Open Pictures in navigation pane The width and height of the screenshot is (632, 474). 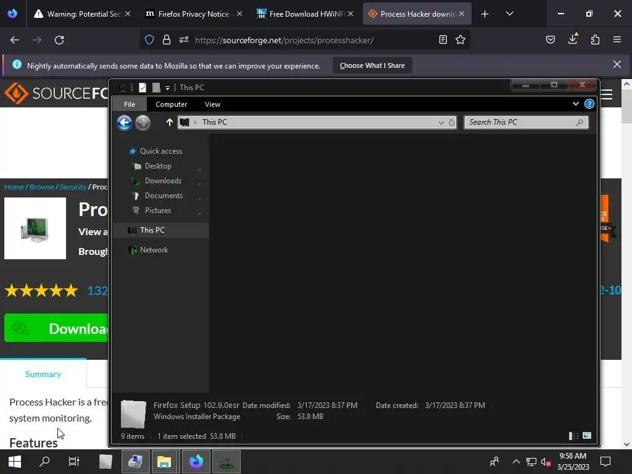(x=157, y=210)
